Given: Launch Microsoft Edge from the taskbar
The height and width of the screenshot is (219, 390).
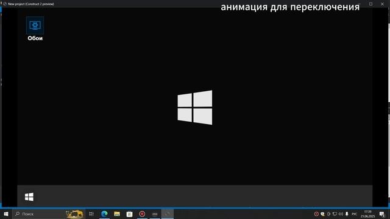Looking at the screenshot, I should [104, 214].
